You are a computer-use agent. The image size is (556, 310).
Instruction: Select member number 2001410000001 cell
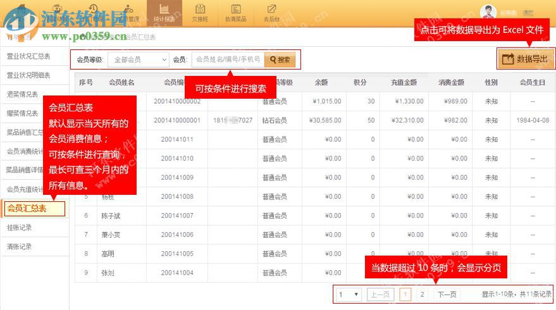177,121
